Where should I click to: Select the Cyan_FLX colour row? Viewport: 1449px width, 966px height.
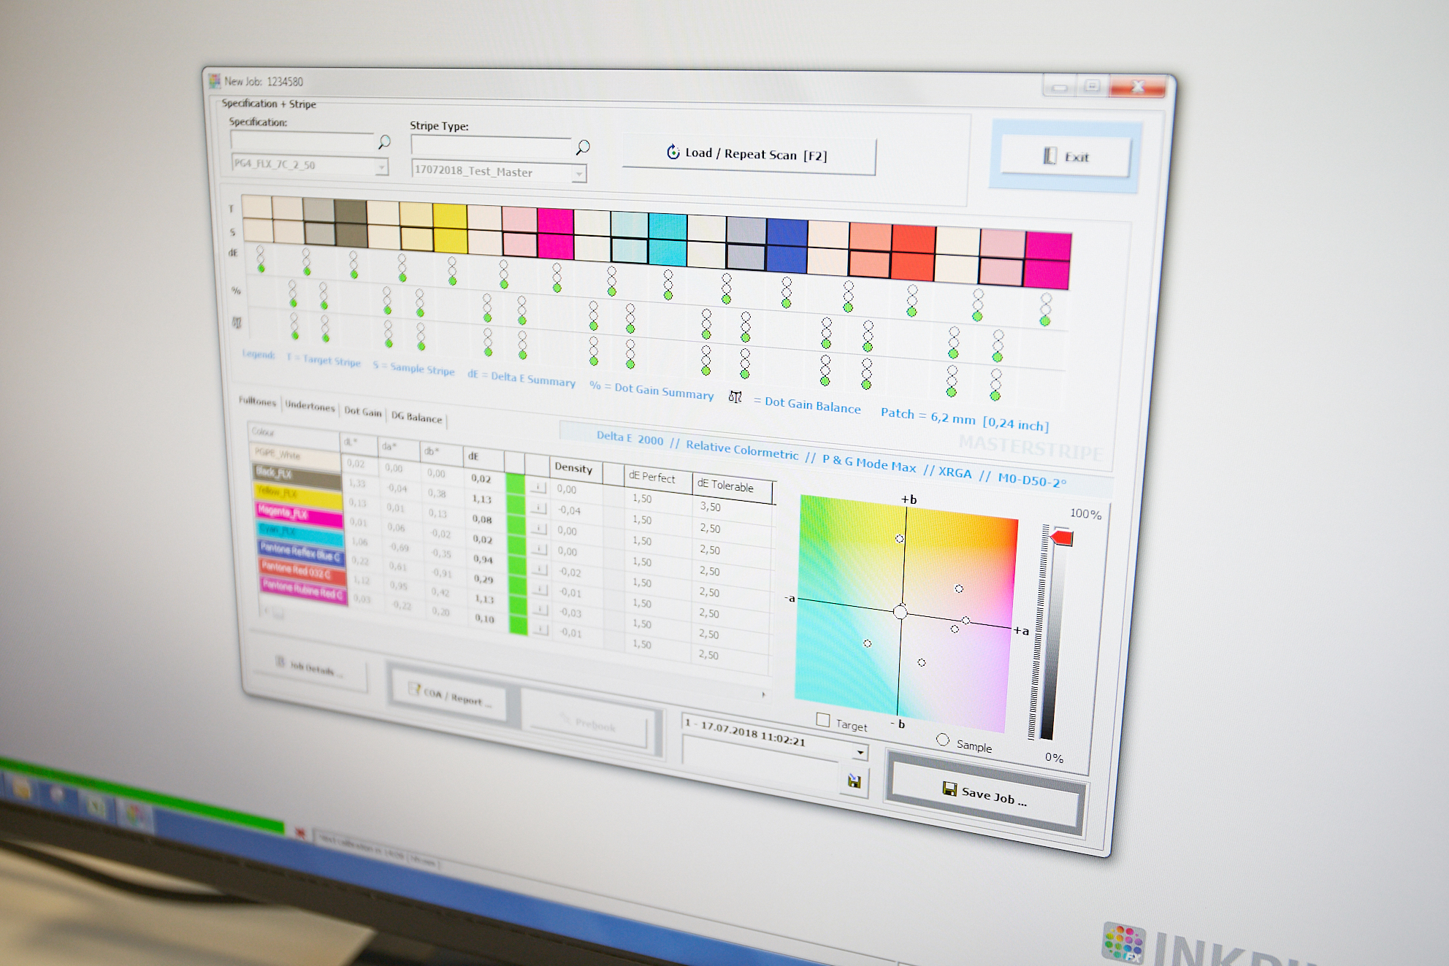tap(300, 532)
